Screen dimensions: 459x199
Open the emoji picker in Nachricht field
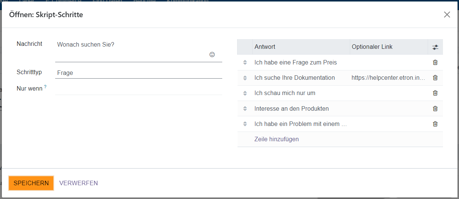click(x=212, y=54)
